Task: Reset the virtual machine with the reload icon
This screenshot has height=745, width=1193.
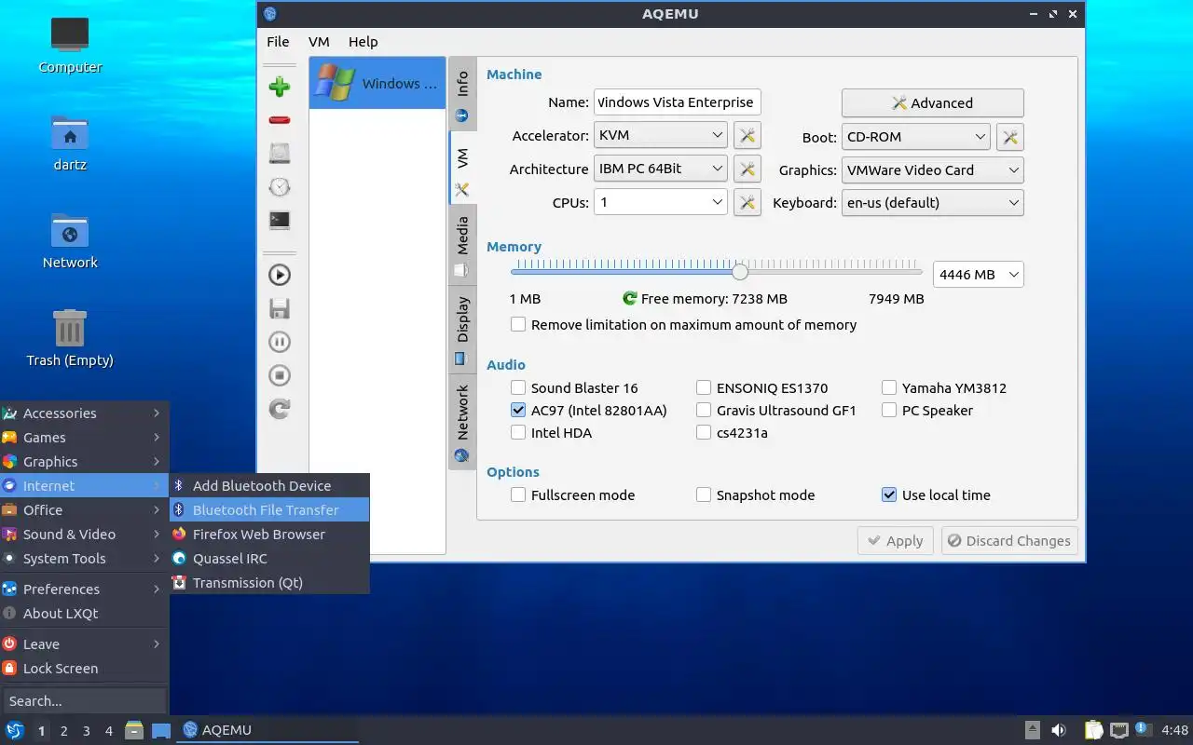Action: [x=279, y=409]
